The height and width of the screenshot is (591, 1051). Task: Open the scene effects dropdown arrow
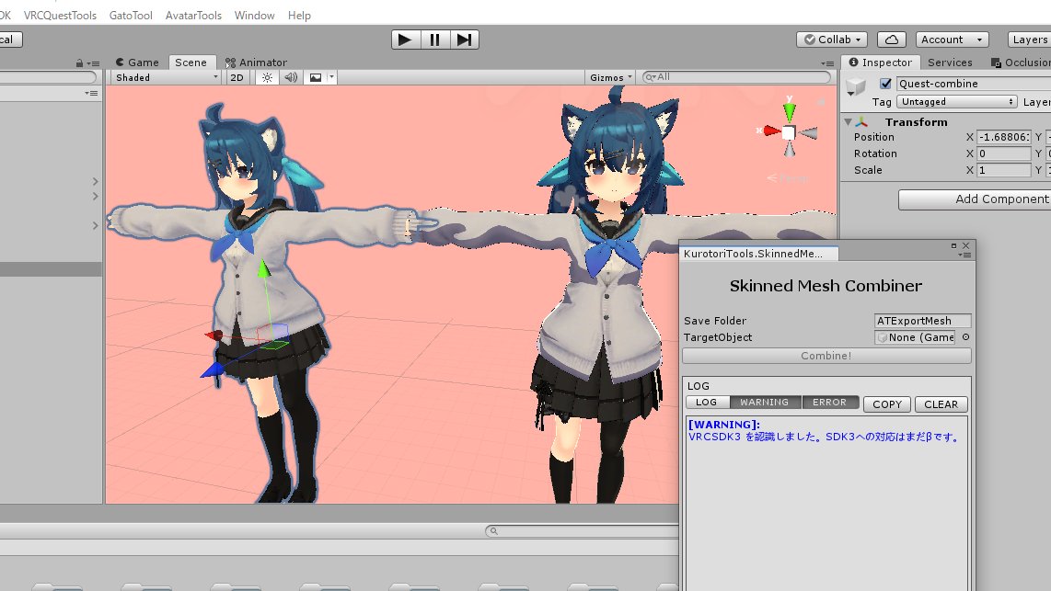click(x=331, y=77)
